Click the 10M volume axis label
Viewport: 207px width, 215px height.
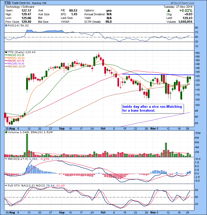(198, 133)
